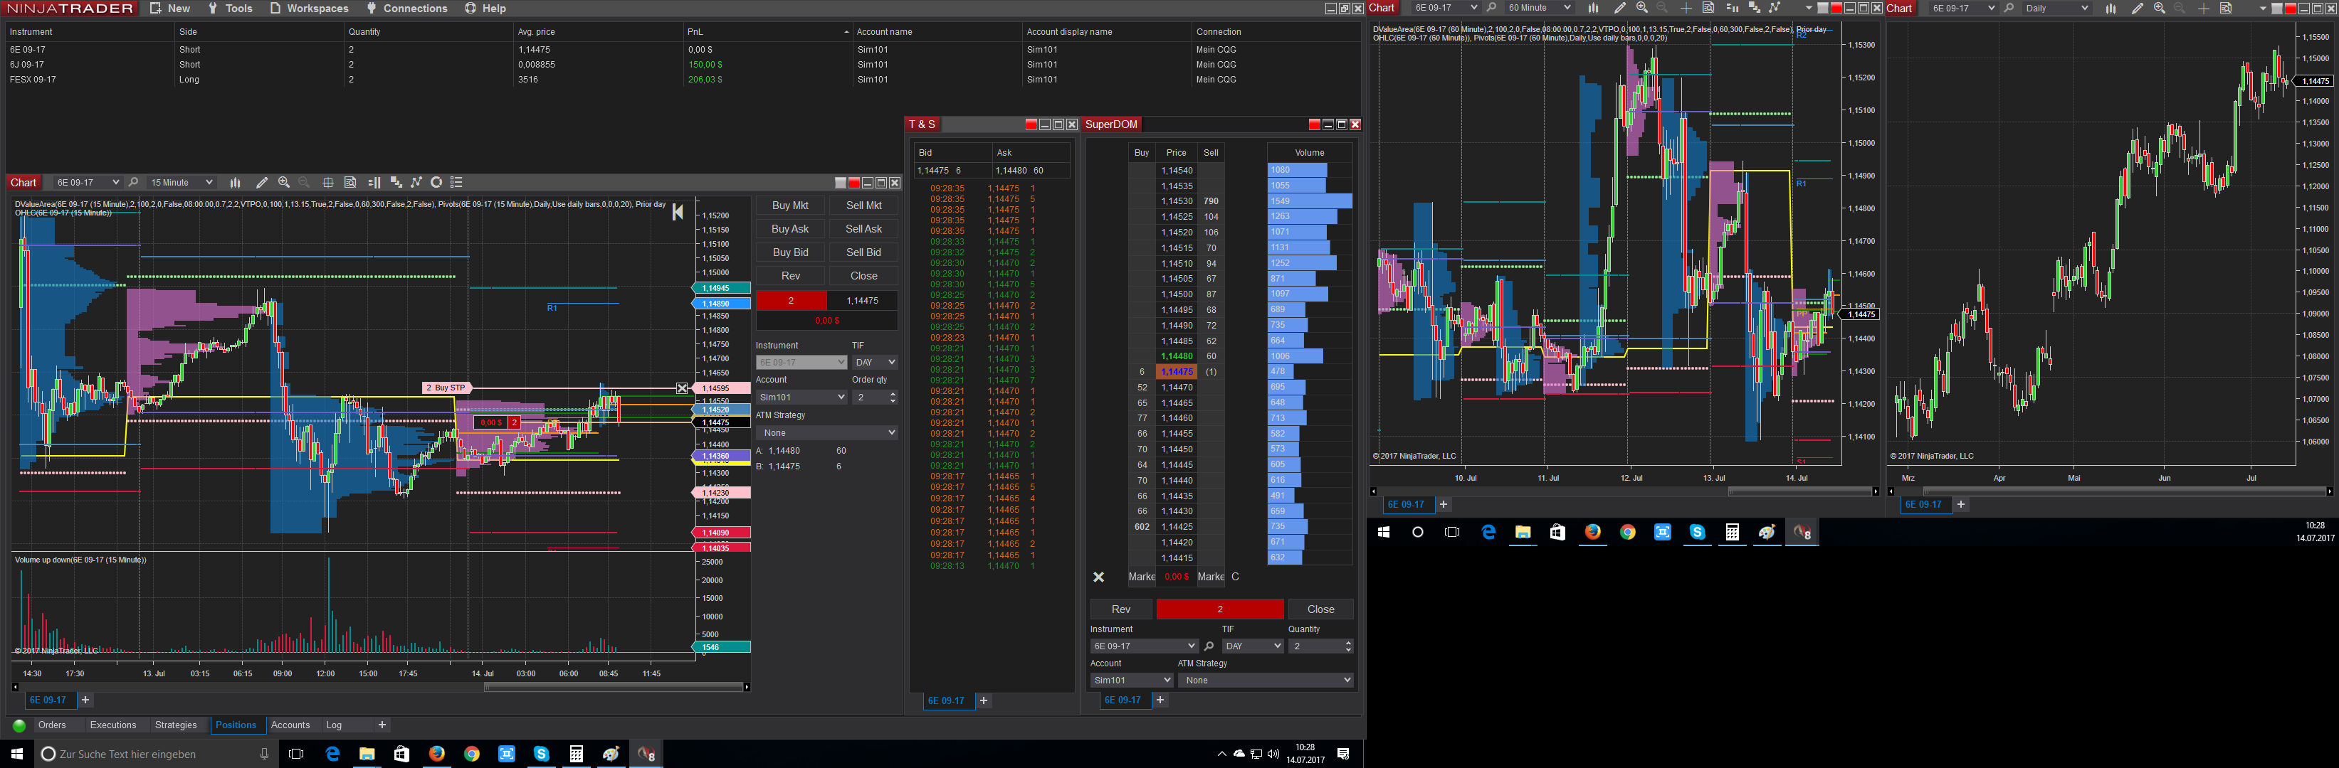Viewport: 2339px width, 768px height.
Task: Open SuperDOM instrument 6E 09-17 dropdown
Action: pyautogui.click(x=1144, y=646)
